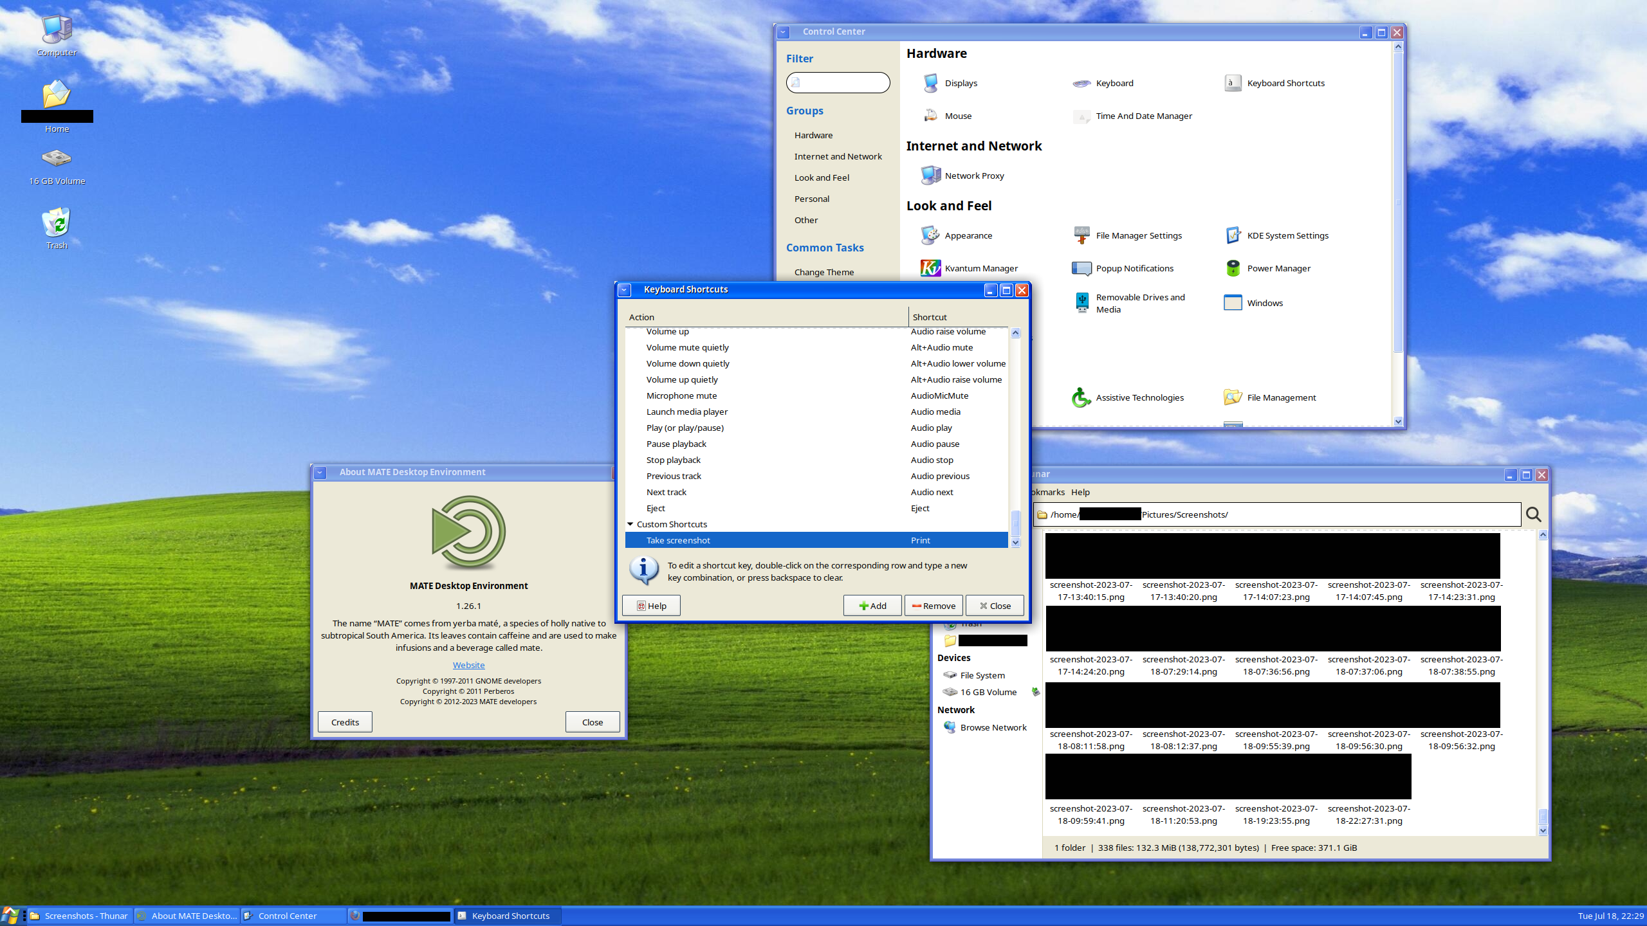Open the start menu on the taskbar
Image resolution: width=1647 pixels, height=926 pixels.
coord(10,916)
